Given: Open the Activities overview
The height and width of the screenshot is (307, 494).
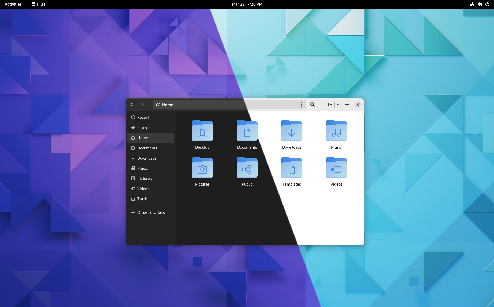Looking at the screenshot, I should pos(13,4).
